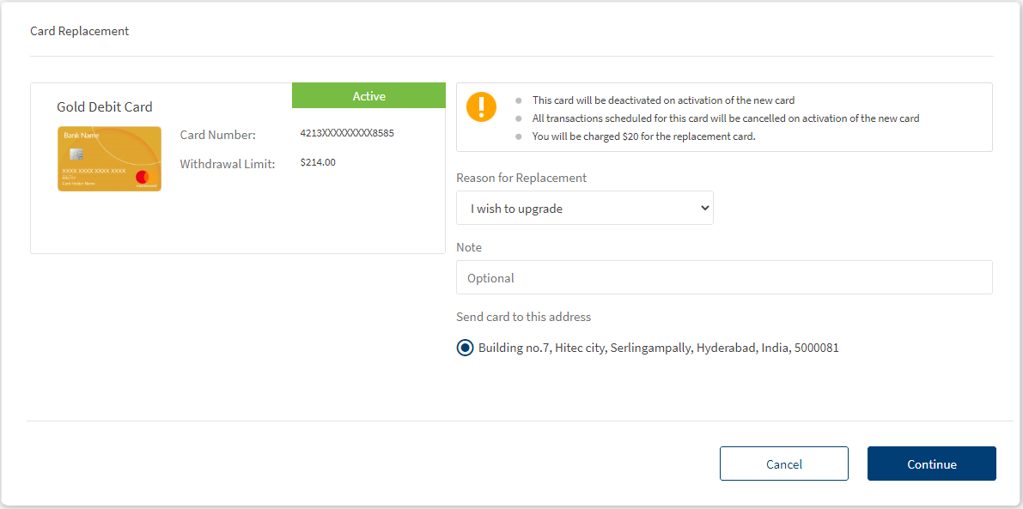Click the card deactivation warning text
Screen dimensions: 1023x509
point(663,100)
